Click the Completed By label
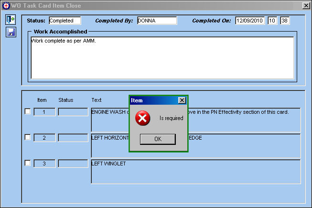This screenshot has height=208, width=312. click(x=114, y=21)
